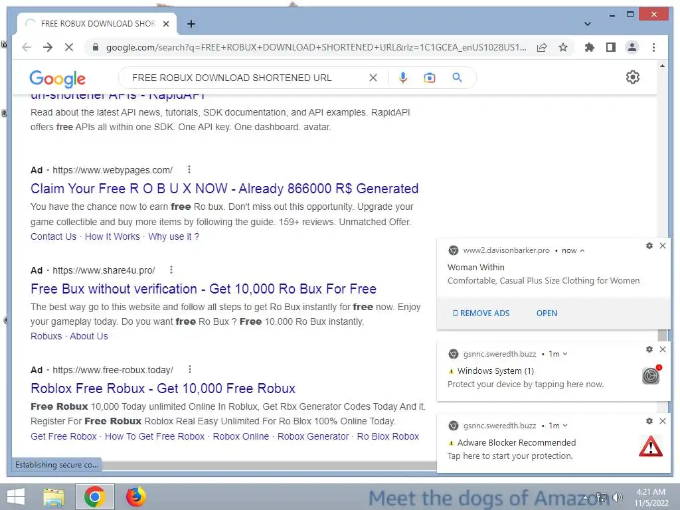Click Protect your device by tapping text

[x=525, y=384]
